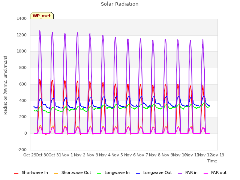The image size is (240, 180).
Task: Toggle the Shortwave Out legend entry
Action: [x=72, y=173]
